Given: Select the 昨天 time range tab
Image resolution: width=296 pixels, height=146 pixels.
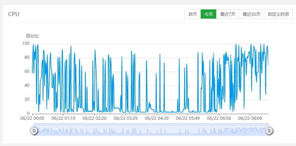Looking at the screenshot, I should coord(193,14).
